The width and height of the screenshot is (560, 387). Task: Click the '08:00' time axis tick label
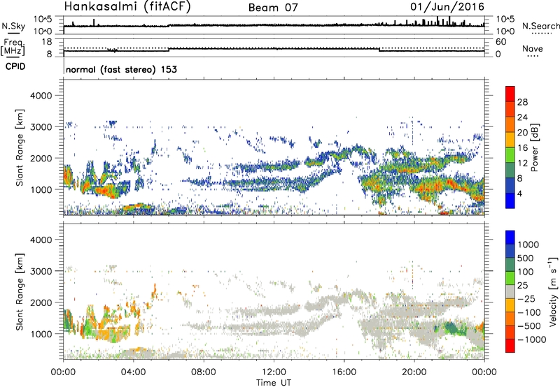pyautogui.click(x=204, y=372)
